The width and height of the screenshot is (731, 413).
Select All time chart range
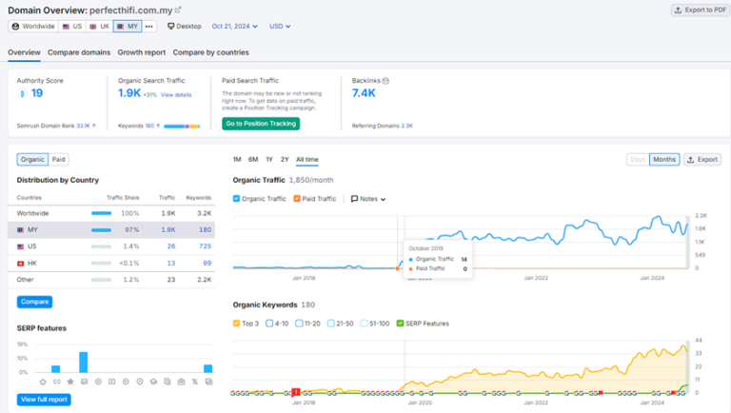(x=307, y=160)
